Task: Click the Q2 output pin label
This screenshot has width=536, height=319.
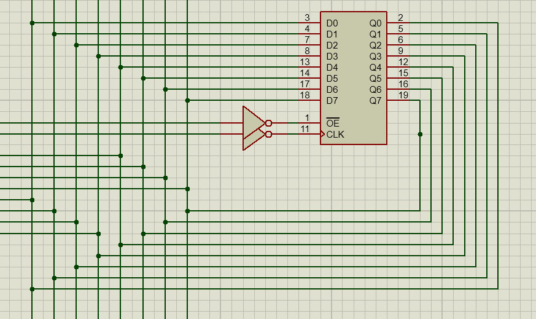Action: click(375, 45)
